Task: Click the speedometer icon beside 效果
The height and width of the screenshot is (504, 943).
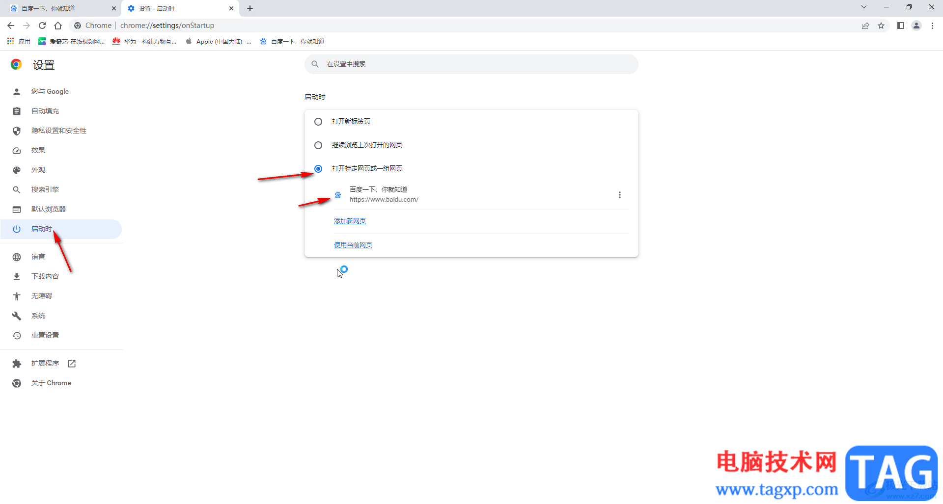Action: [17, 151]
